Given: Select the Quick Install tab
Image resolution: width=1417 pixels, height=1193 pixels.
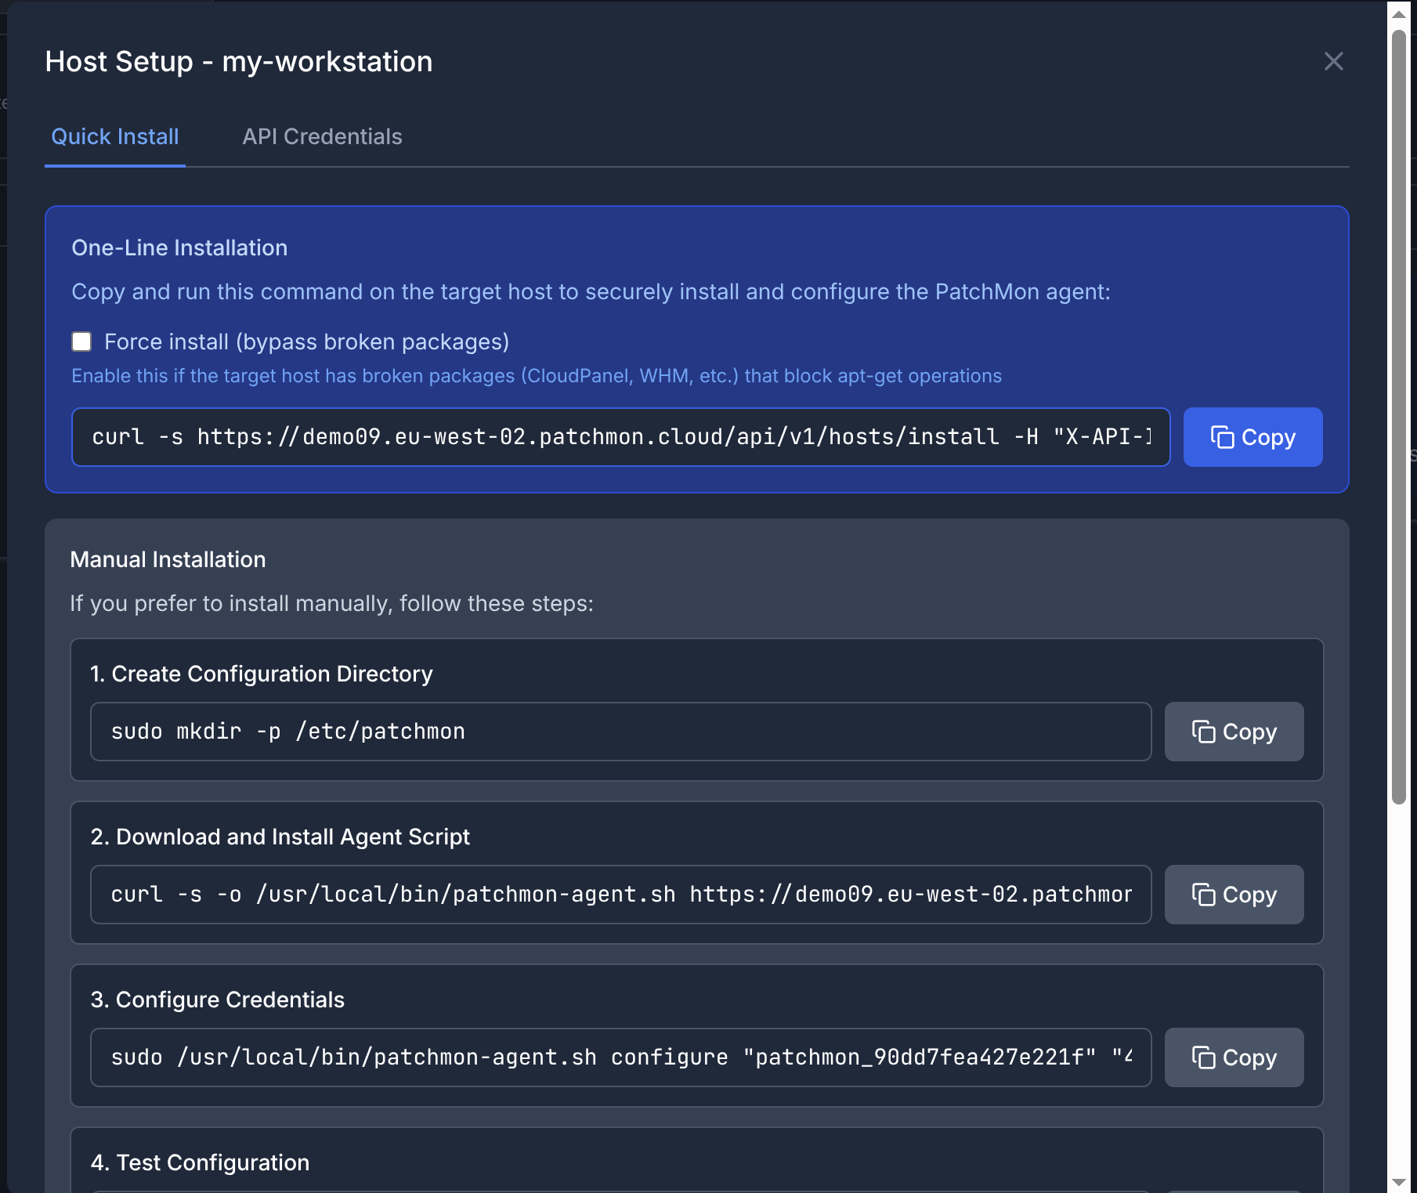Looking at the screenshot, I should coord(115,136).
